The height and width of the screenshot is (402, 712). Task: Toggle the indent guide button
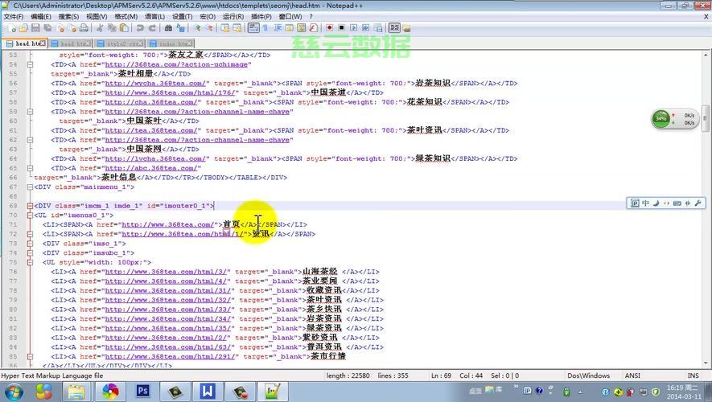(x=278, y=28)
